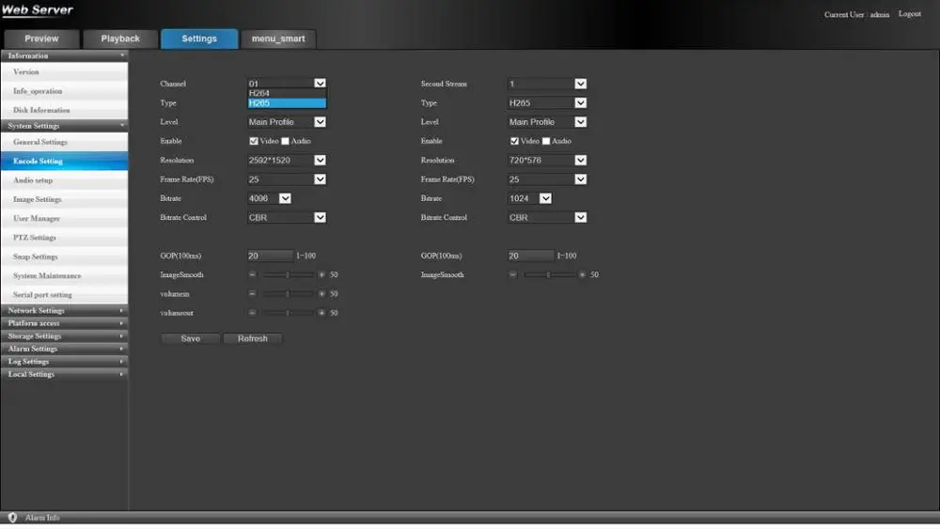Log out via the Logout link

[909, 14]
